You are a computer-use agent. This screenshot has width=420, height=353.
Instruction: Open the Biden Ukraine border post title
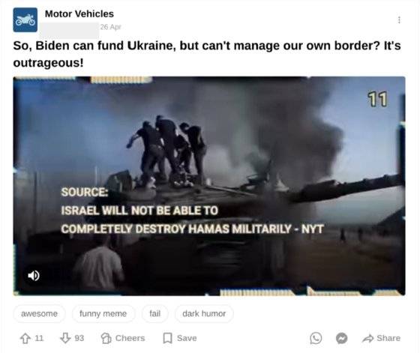tap(207, 54)
